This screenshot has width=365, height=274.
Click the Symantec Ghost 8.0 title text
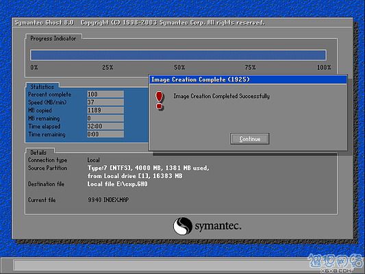point(44,23)
